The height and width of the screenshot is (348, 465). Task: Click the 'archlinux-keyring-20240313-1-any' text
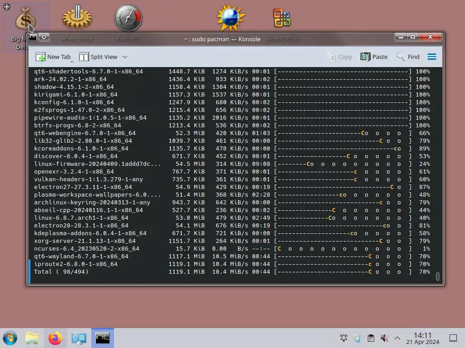(92, 202)
